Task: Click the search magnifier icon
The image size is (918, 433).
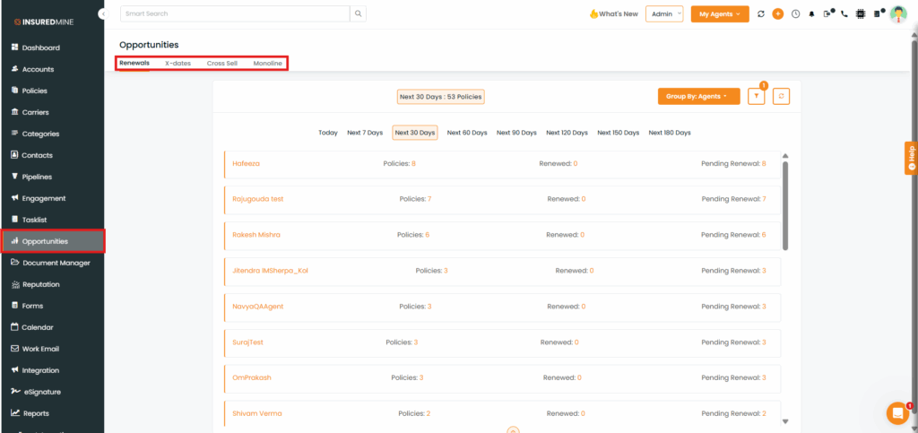Action: (x=358, y=13)
